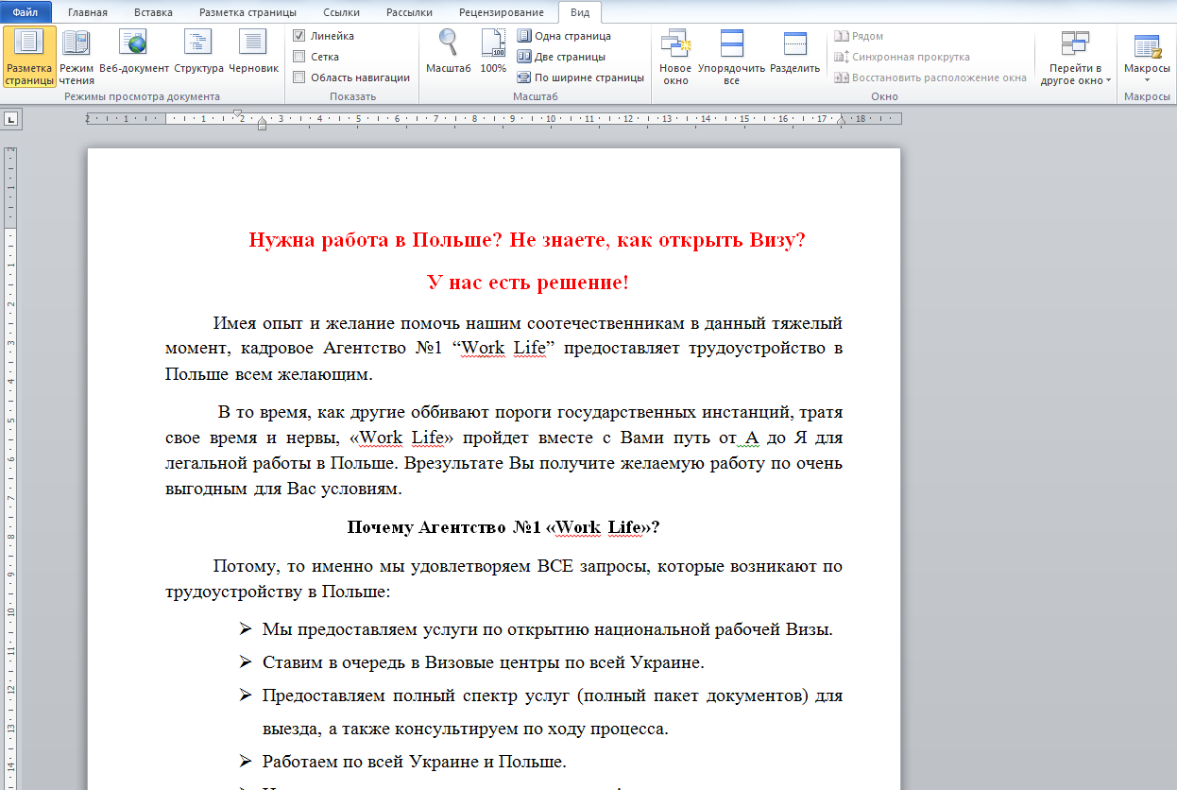The width and height of the screenshot is (1177, 790).
Task: Click the first-line indent marker on ruler
Action: point(239,114)
